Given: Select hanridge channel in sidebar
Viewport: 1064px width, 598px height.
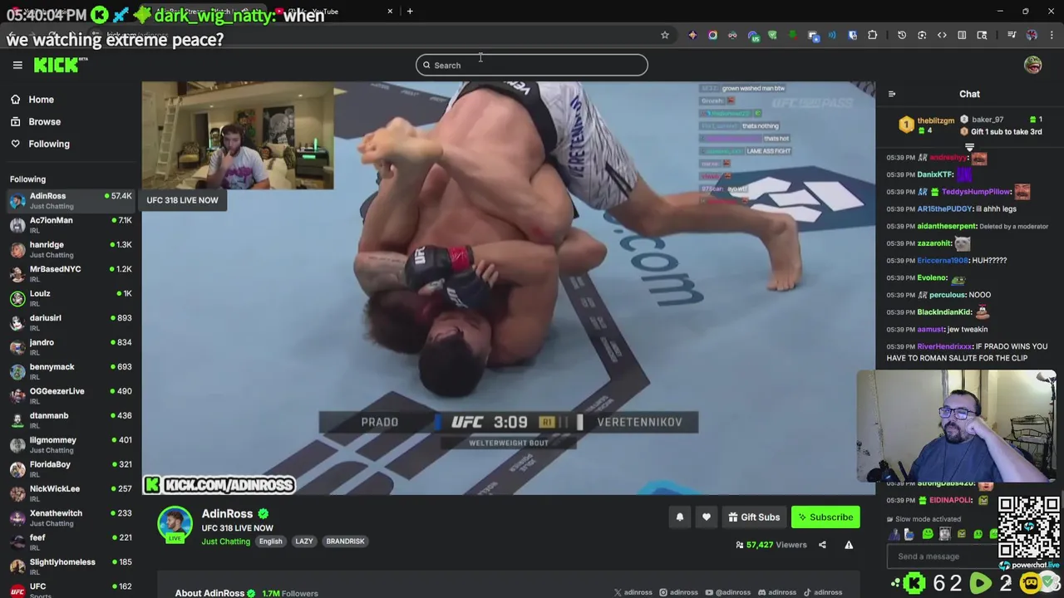Looking at the screenshot, I should pos(71,249).
